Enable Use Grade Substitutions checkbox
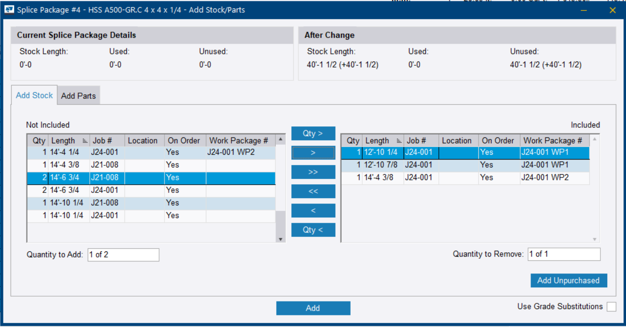 [611, 307]
